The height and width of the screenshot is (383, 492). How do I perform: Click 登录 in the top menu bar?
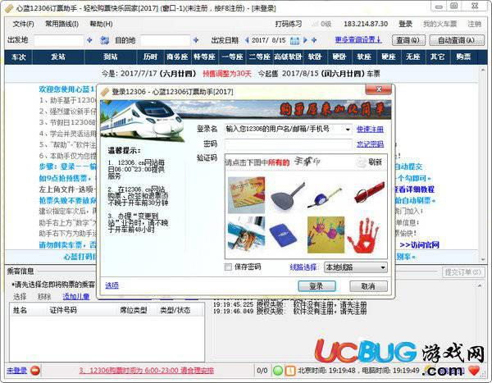(x=405, y=24)
